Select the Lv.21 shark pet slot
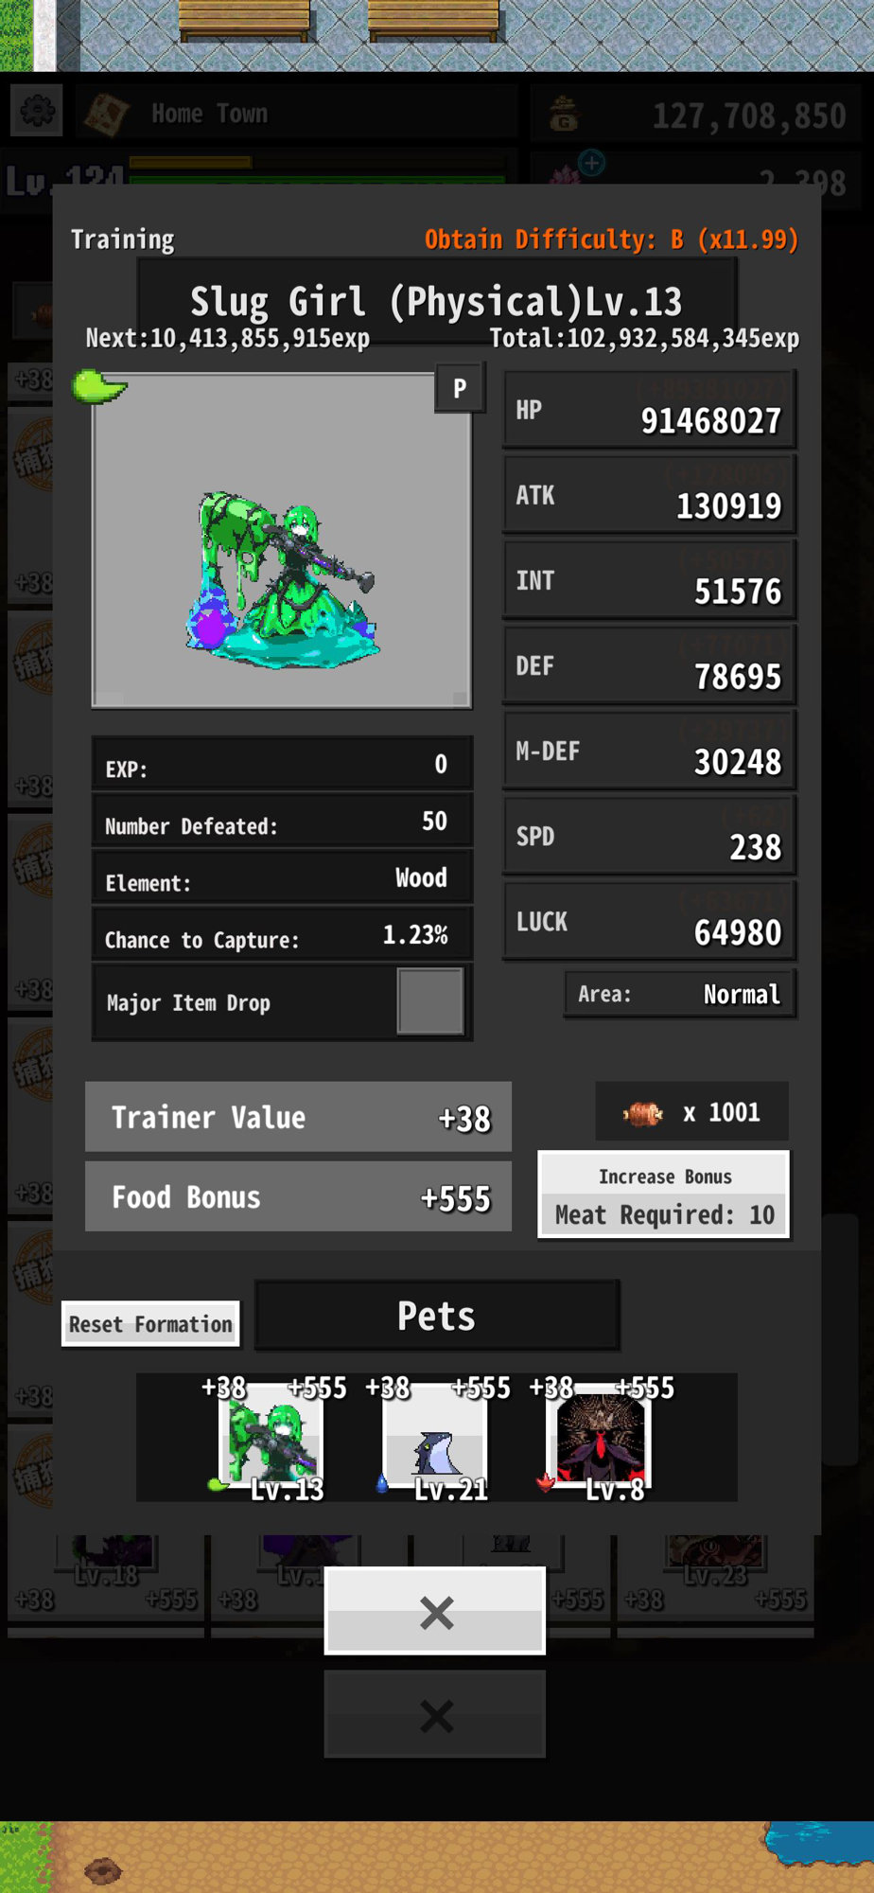 (435, 1438)
